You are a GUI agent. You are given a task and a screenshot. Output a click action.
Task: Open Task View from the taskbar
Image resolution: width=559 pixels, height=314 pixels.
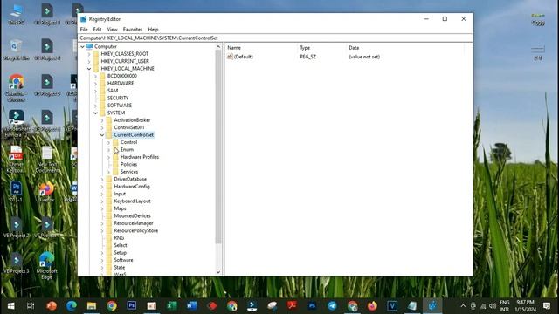coord(31,306)
